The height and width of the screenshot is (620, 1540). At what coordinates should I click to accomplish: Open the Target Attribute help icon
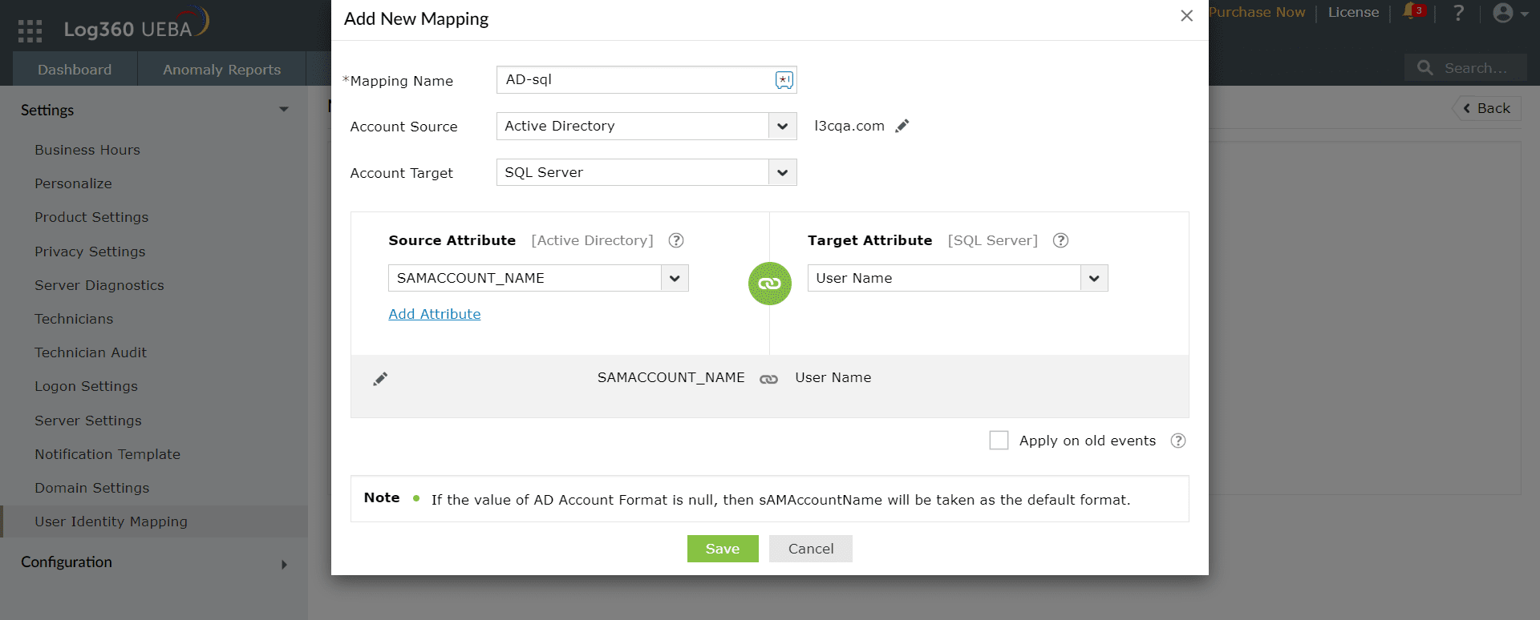1060,240
